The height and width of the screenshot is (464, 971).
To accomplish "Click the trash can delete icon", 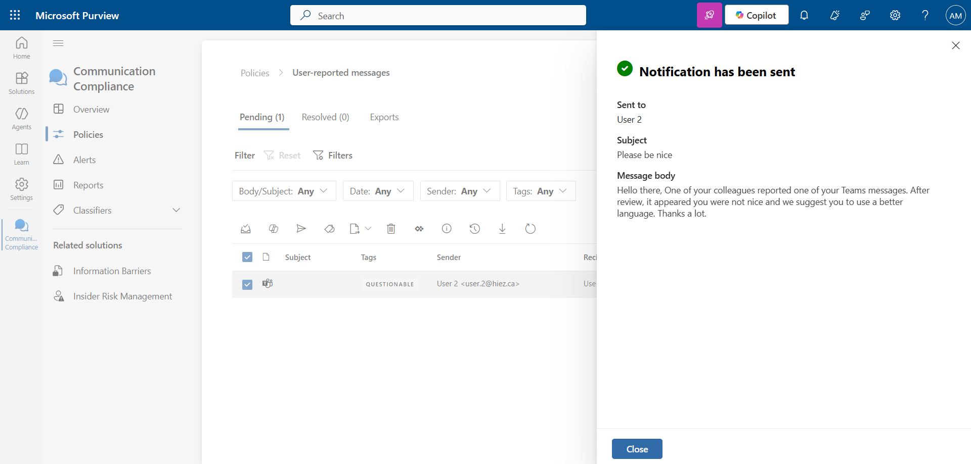I will (x=391, y=229).
